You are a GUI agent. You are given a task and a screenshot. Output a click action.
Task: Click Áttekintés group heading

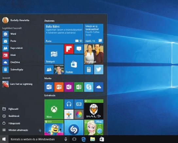click(x=49, y=21)
